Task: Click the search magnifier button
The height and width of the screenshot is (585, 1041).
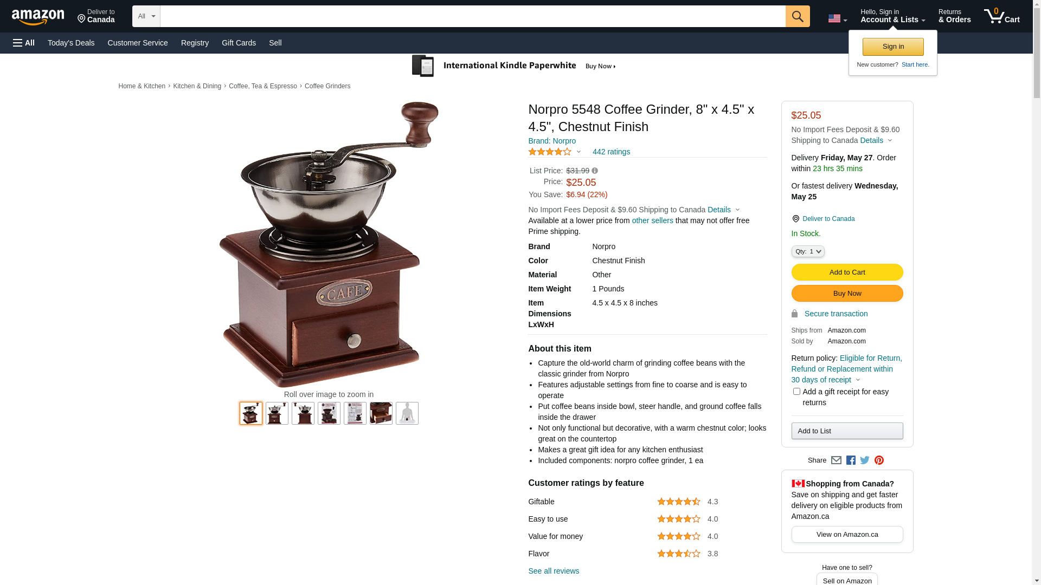Action: [798, 16]
